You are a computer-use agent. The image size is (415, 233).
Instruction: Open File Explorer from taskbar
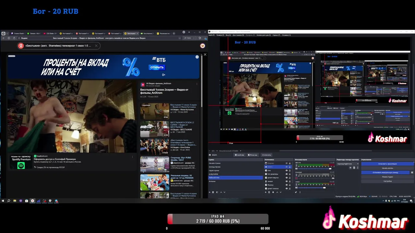15,201
